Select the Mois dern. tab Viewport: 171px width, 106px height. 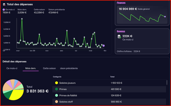coord(31,68)
